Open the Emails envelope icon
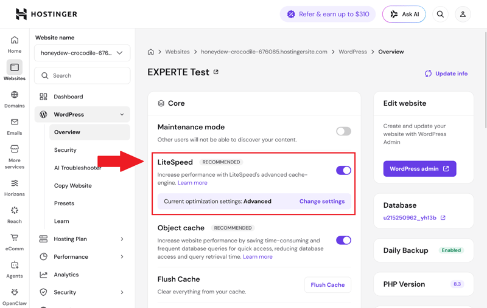Viewport: 487px width, 308px height. pos(15,121)
